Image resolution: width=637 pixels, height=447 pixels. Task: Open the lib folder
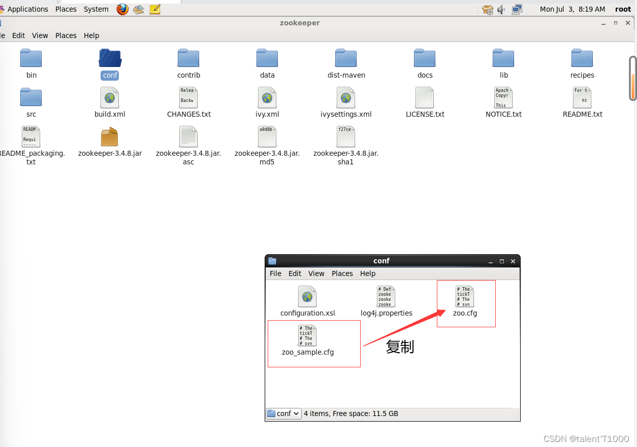pyautogui.click(x=503, y=58)
